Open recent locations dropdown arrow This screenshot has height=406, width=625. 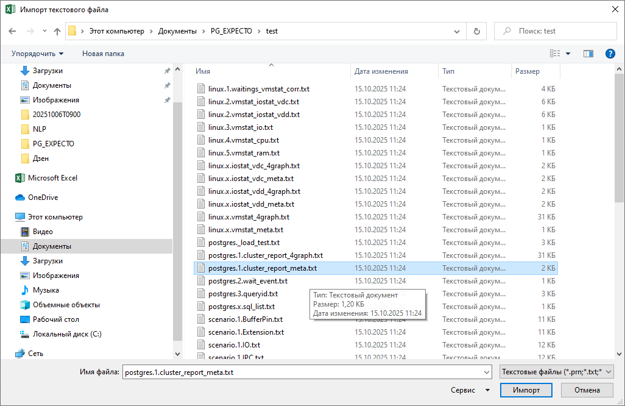tap(44, 31)
